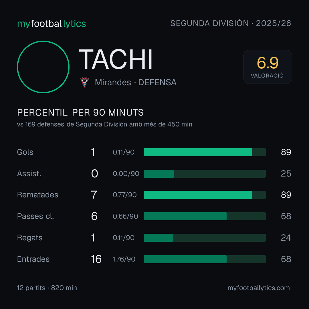
Task: Click the Mirandes club crest icon
Action: tap(84, 82)
